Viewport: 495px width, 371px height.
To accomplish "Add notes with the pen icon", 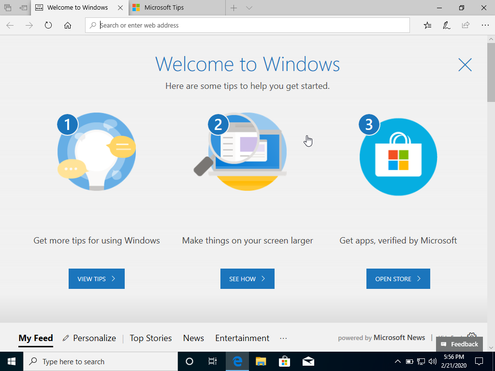I will pyautogui.click(x=446, y=25).
